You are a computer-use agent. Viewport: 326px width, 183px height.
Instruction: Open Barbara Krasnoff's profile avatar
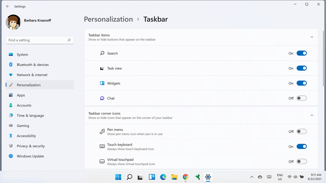13,22
